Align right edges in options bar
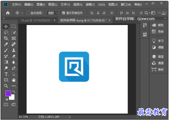 coord(104,13)
